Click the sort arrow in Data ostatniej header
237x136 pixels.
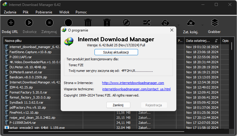[216, 41]
